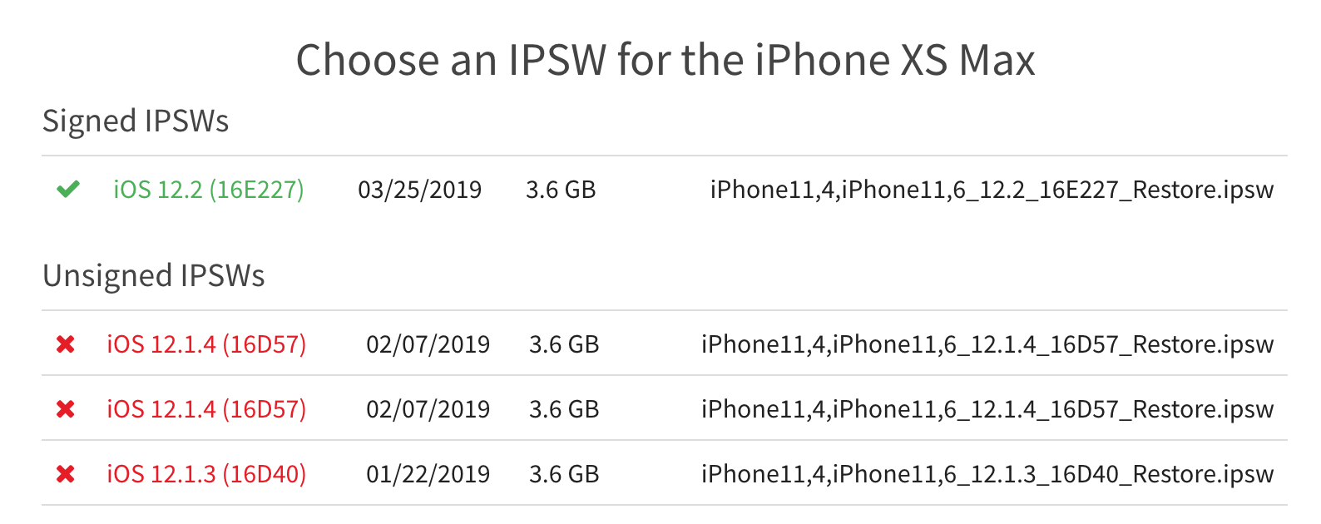Click the red X beside second iOS 12.1.4 entry
Image resolution: width=1321 pixels, height=524 pixels.
[67, 409]
